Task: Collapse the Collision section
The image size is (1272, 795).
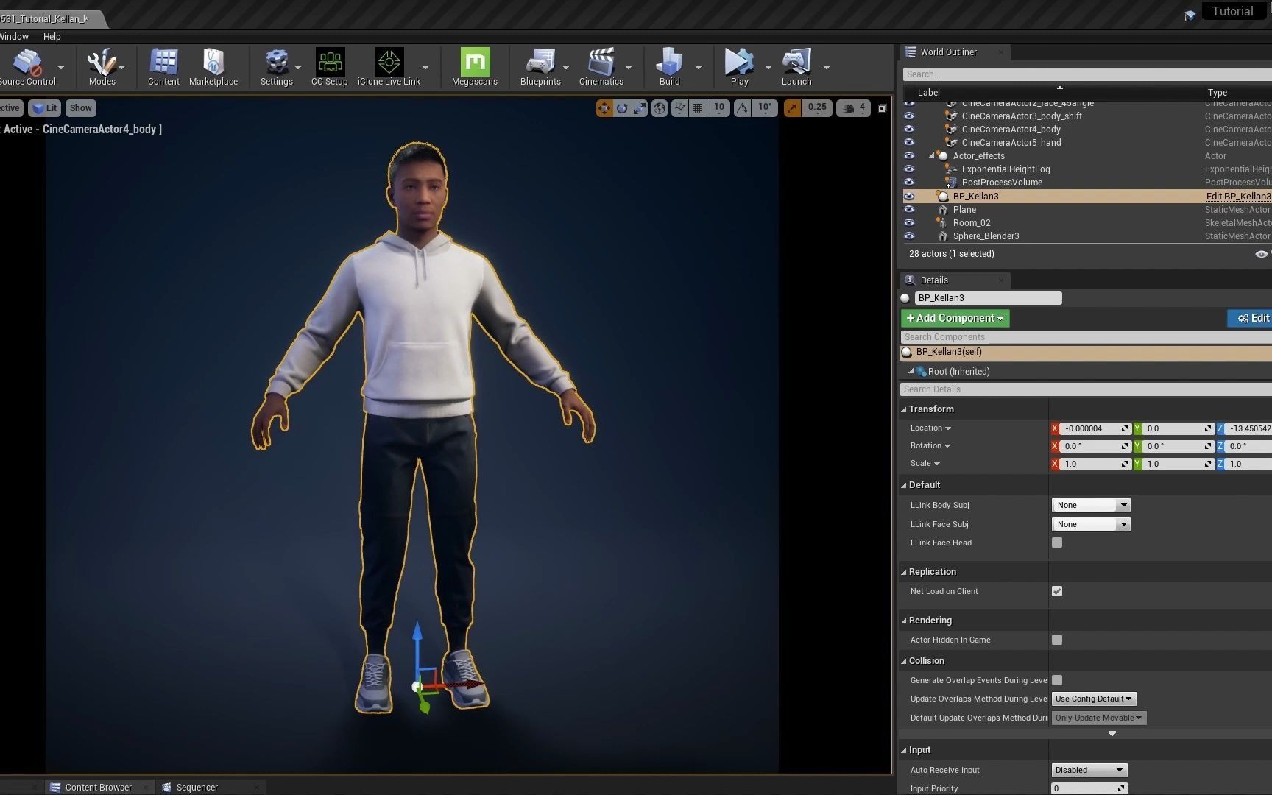Action: [x=904, y=661]
